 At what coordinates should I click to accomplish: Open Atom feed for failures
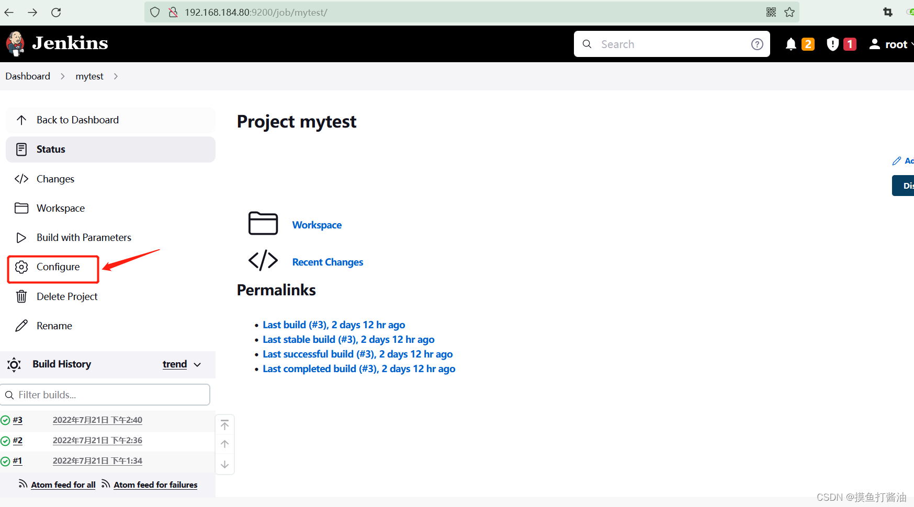(x=155, y=485)
